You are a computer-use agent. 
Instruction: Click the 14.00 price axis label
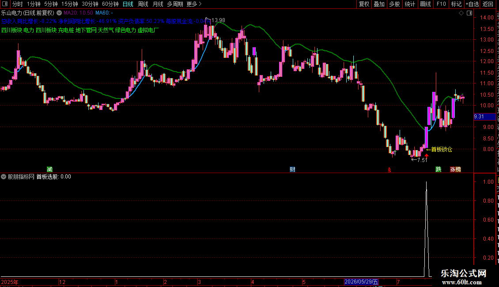487,18
